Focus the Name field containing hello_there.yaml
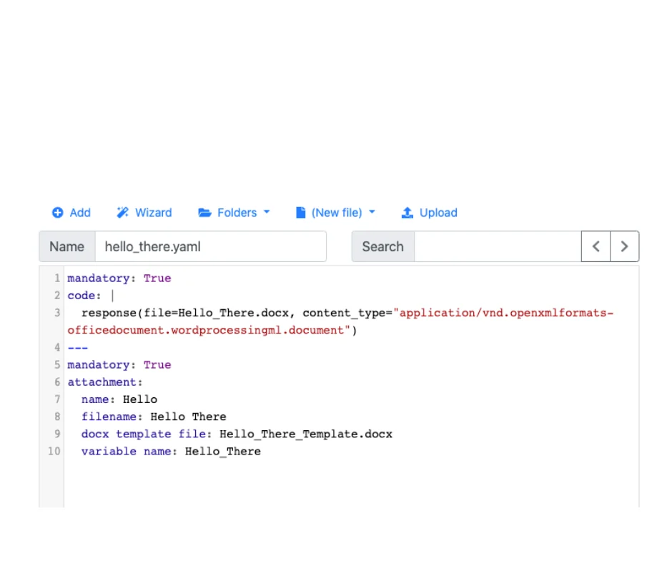The width and height of the screenshot is (672, 564). (x=210, y=246)
